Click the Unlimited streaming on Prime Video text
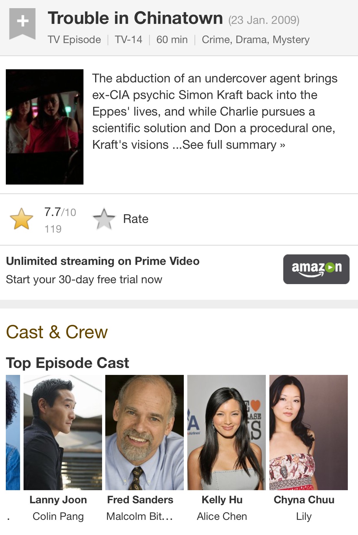The height and width of the screenshot is (535, 358). 103,261
